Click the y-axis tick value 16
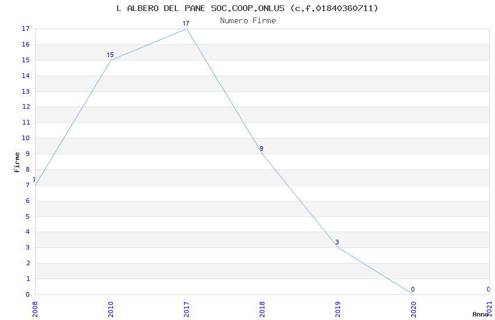Screen dimensions: 495x320 26,44
